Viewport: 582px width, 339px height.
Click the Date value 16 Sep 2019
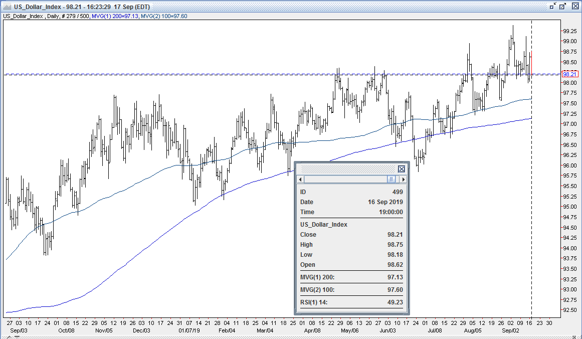tap(385, 202)
